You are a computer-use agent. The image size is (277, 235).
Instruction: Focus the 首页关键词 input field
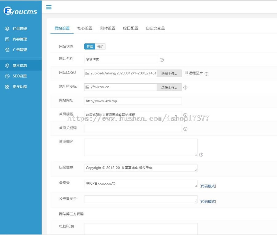click(133, 129)
